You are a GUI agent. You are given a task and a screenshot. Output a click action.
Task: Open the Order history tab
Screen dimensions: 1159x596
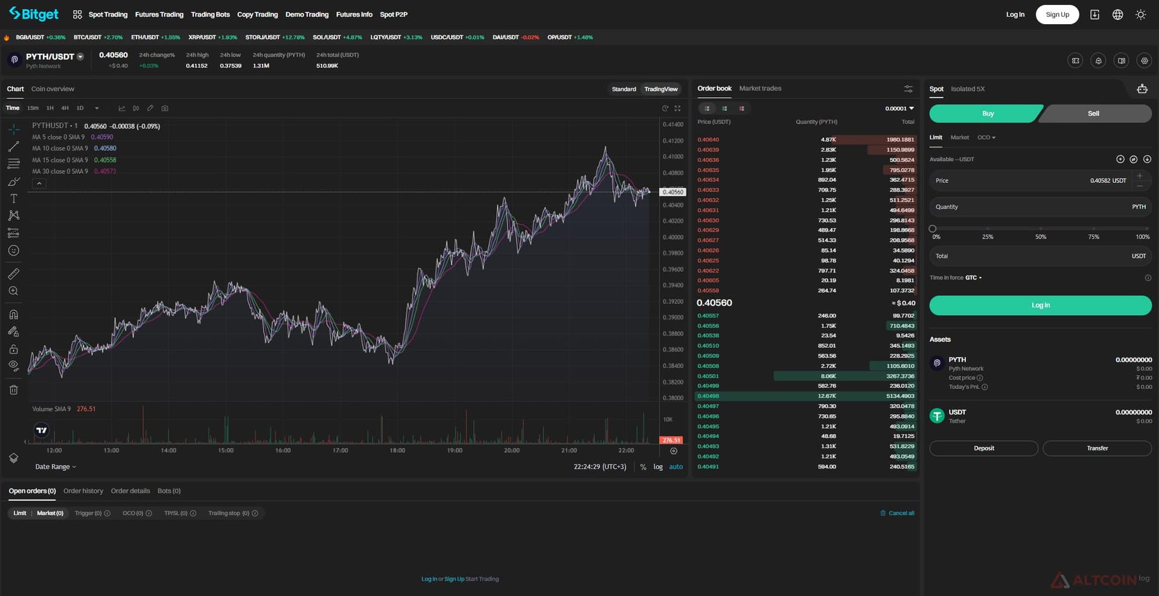pyautogui.click(x=83, y=491)
